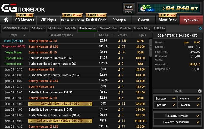Toggle the Низкие buy-in filter
The height and width of the screenshot is (129, 204).
(x=190, y=99)
